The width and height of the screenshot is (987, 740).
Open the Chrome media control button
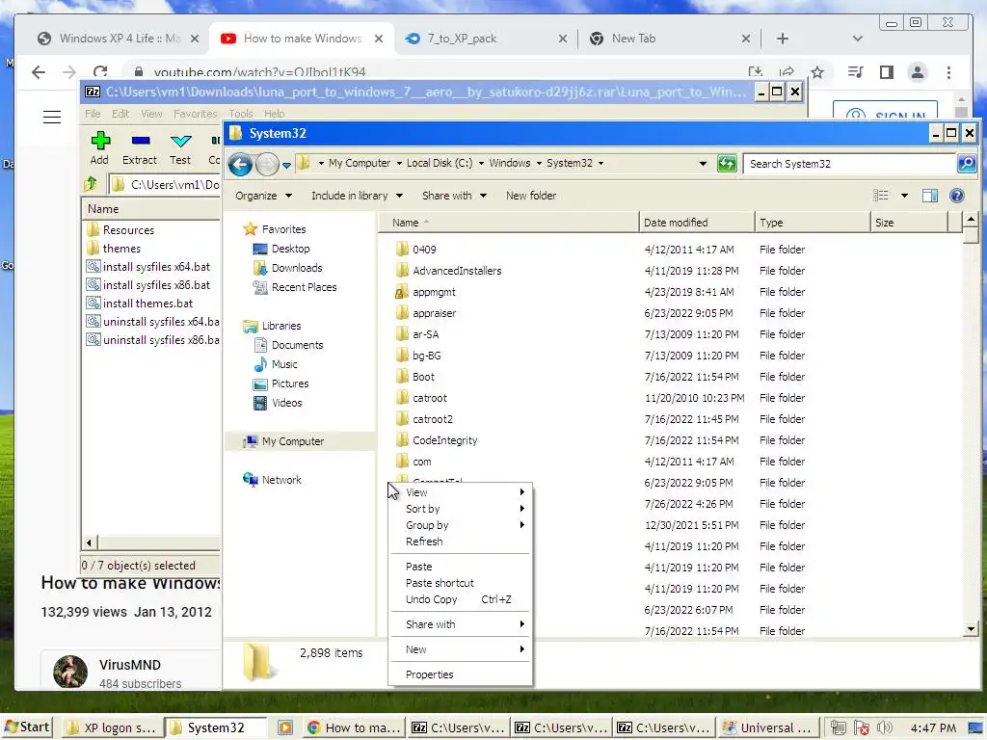(x=855, y=72)
